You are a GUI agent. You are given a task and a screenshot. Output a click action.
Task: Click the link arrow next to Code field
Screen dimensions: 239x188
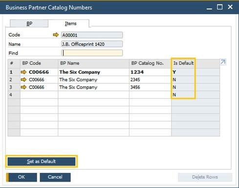56,35
